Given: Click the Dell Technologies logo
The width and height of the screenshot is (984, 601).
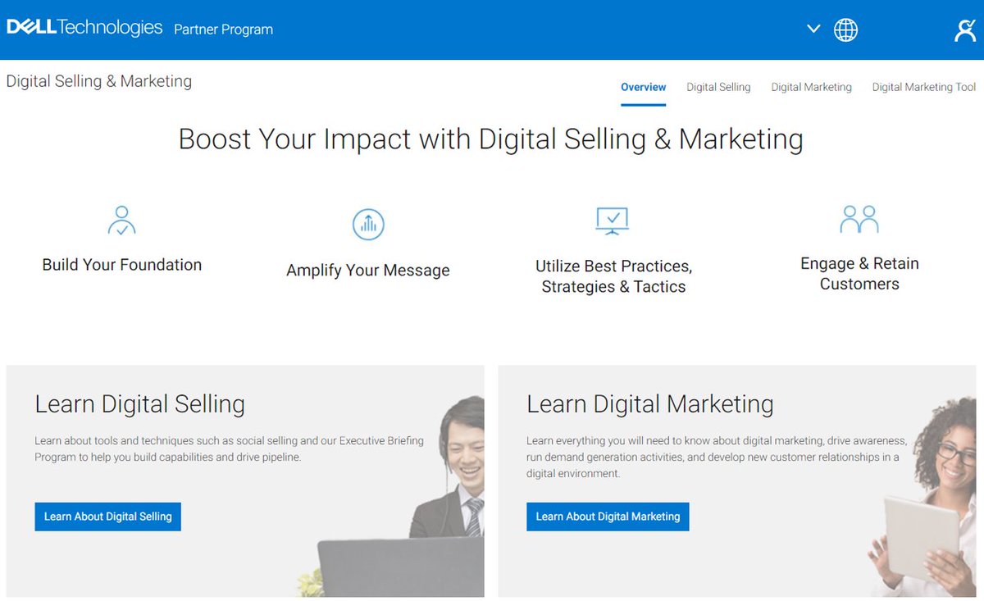Looking at the screenshot, I should click(x=84, y=29).
